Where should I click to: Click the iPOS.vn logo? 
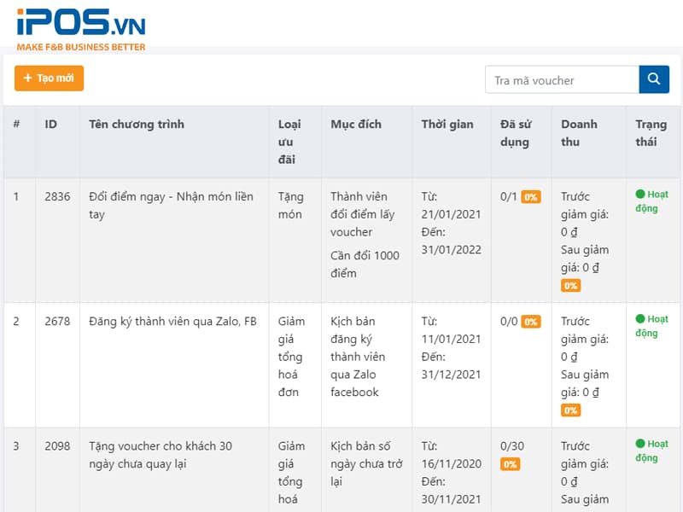point(81,27)
